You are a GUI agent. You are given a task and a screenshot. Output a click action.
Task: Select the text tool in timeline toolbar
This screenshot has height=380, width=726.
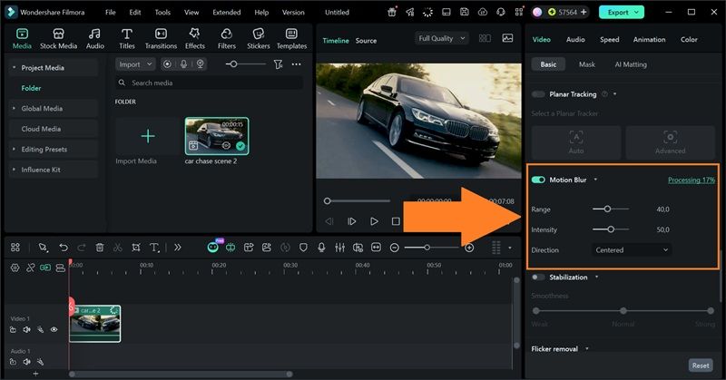coord(154,248)
